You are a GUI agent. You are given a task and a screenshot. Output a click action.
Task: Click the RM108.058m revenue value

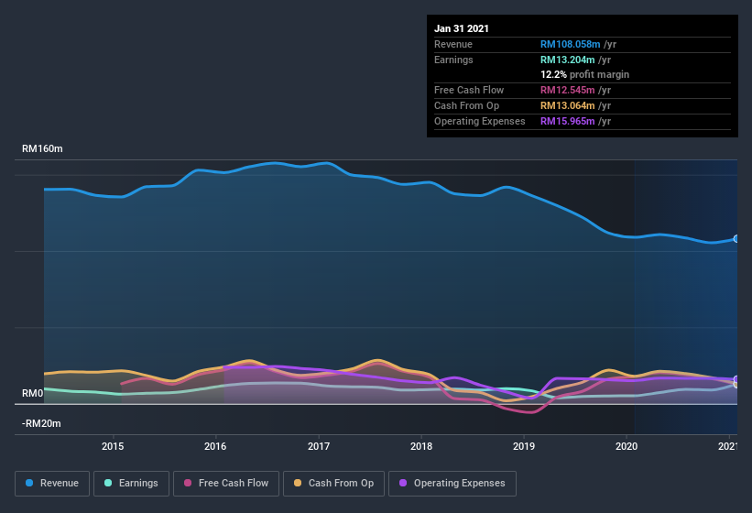pos(571,44)
